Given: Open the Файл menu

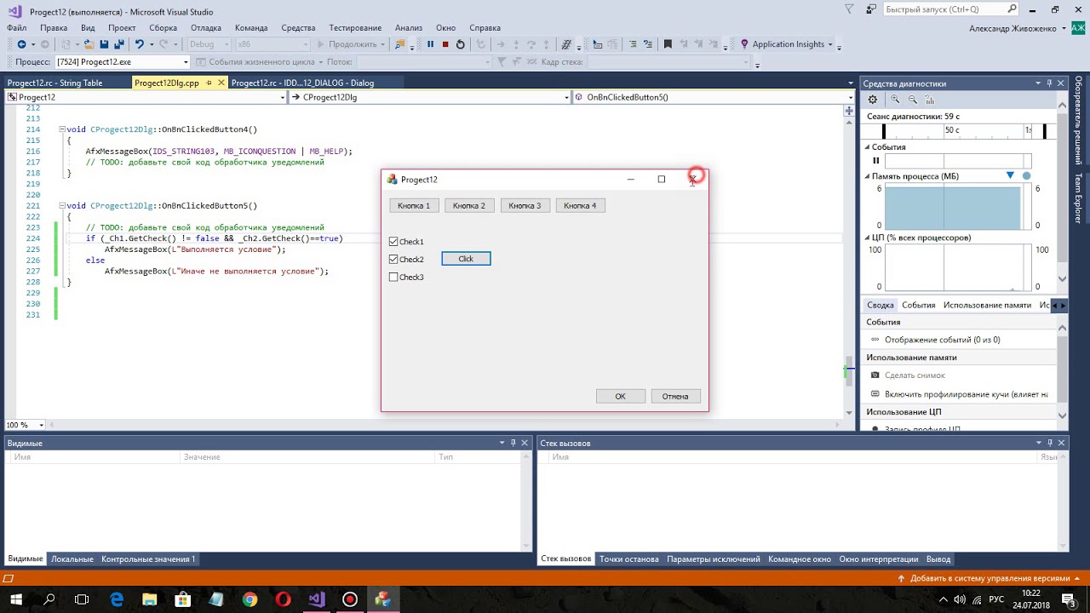Looking at the screenshot, I should tap(17, 28).
